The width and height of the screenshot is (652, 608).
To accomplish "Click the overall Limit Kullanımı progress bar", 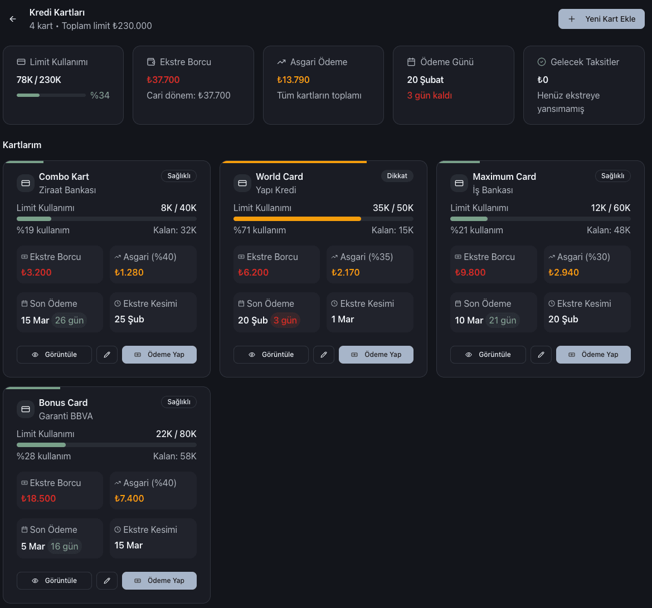I will pos(51,95).
